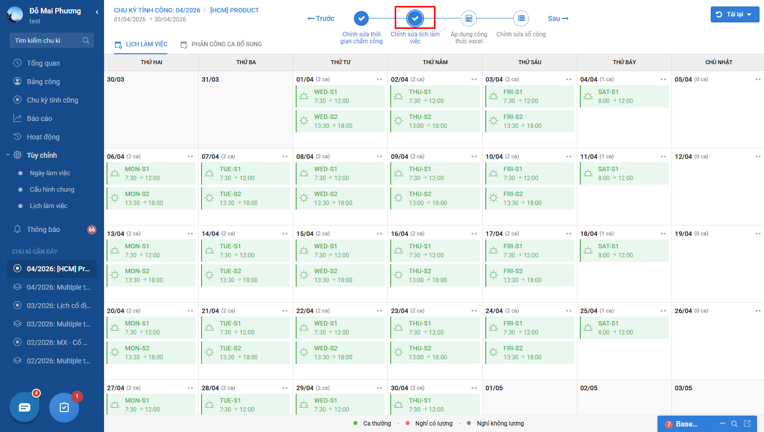Click sun icon of FRI-S2 on 10/04
This screenshot has width=764, height=432.
click(x=493, y=198)
